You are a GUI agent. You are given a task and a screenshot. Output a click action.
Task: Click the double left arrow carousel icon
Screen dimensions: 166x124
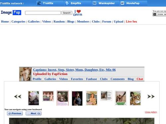click(18, 97)
